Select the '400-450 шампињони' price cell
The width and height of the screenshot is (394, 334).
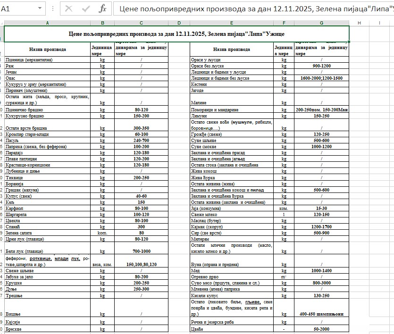click(321, 314)
